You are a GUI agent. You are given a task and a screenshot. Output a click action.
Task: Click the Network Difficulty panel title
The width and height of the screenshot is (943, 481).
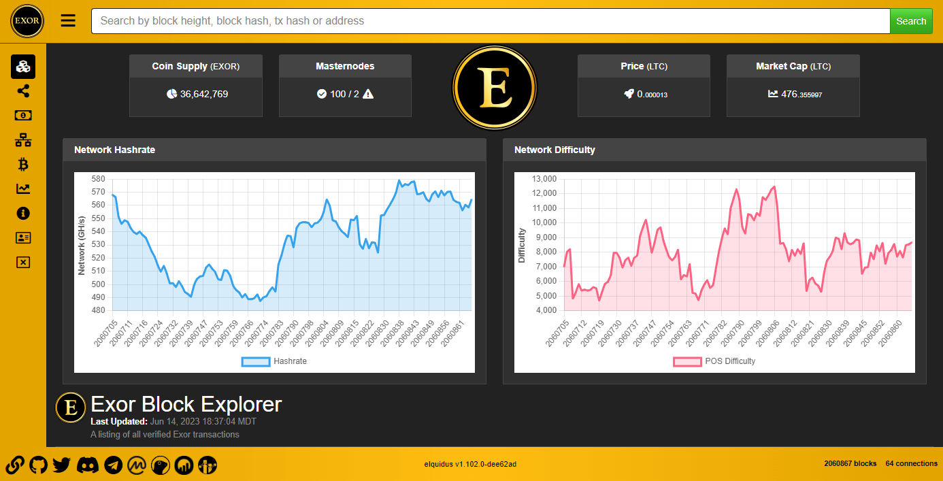point(555,150)
